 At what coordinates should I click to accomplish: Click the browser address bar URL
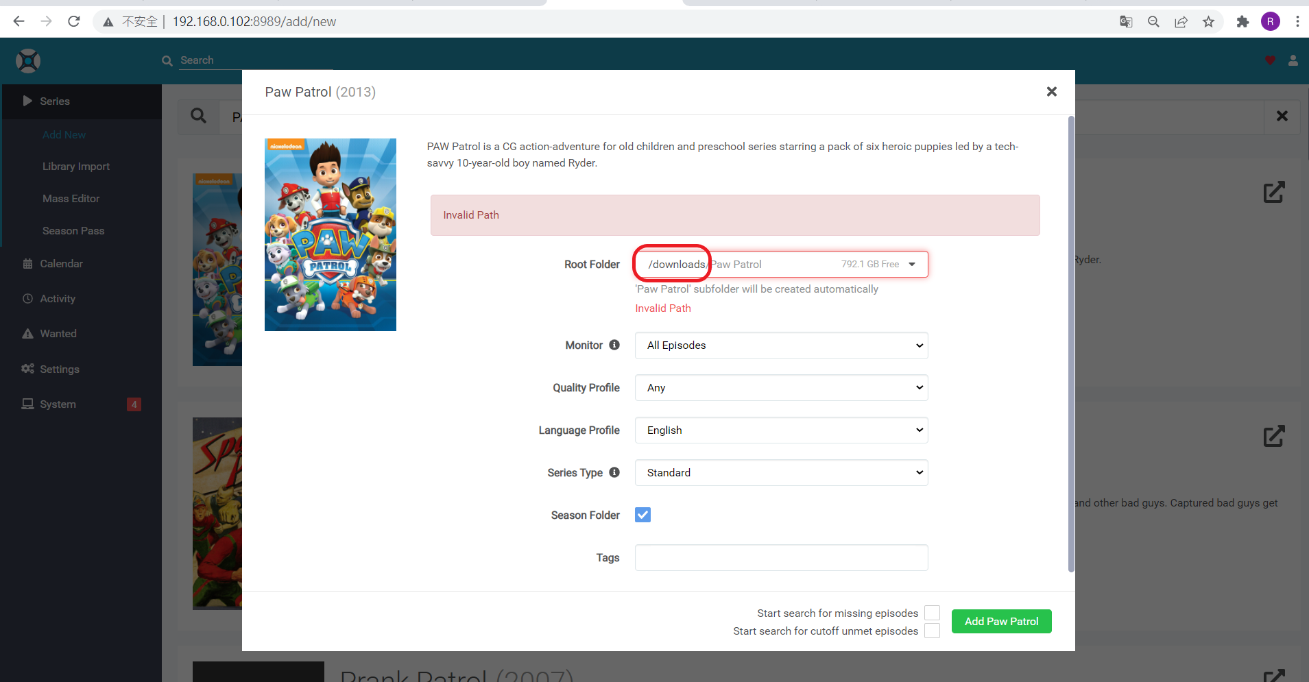254,22
